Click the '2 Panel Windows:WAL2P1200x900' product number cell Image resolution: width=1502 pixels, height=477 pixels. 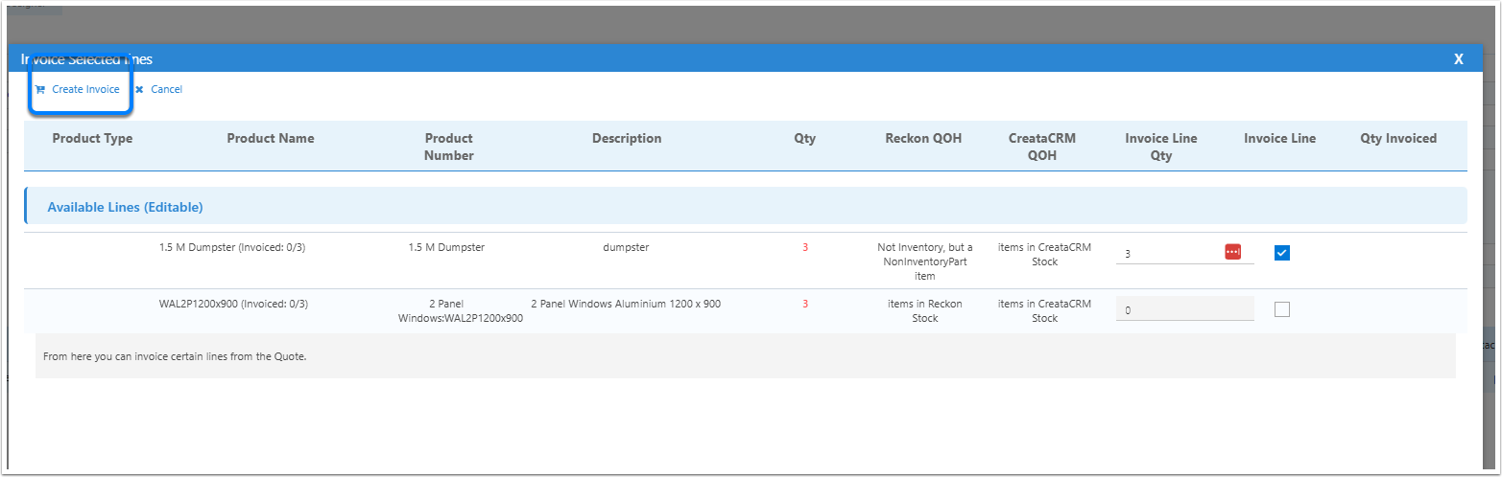pyautogui.click(x=461, y=310)
